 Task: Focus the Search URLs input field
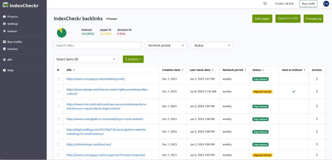[x=97, y=45]
